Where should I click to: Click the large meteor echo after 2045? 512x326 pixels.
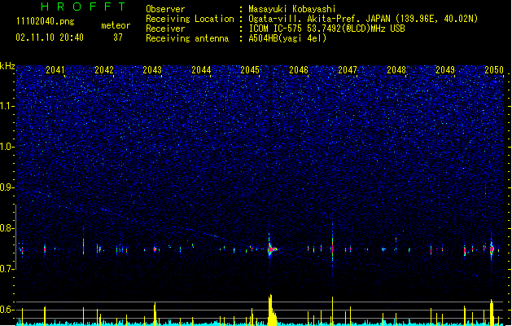[271, 249]
